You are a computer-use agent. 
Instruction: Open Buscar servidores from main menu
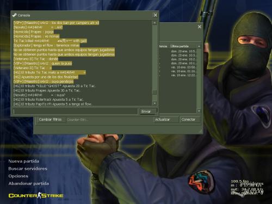(x=28, y=169)
